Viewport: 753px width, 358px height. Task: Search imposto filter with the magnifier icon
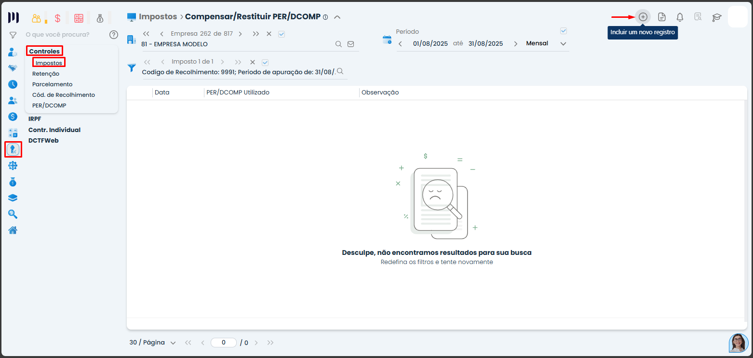[340, 71]
